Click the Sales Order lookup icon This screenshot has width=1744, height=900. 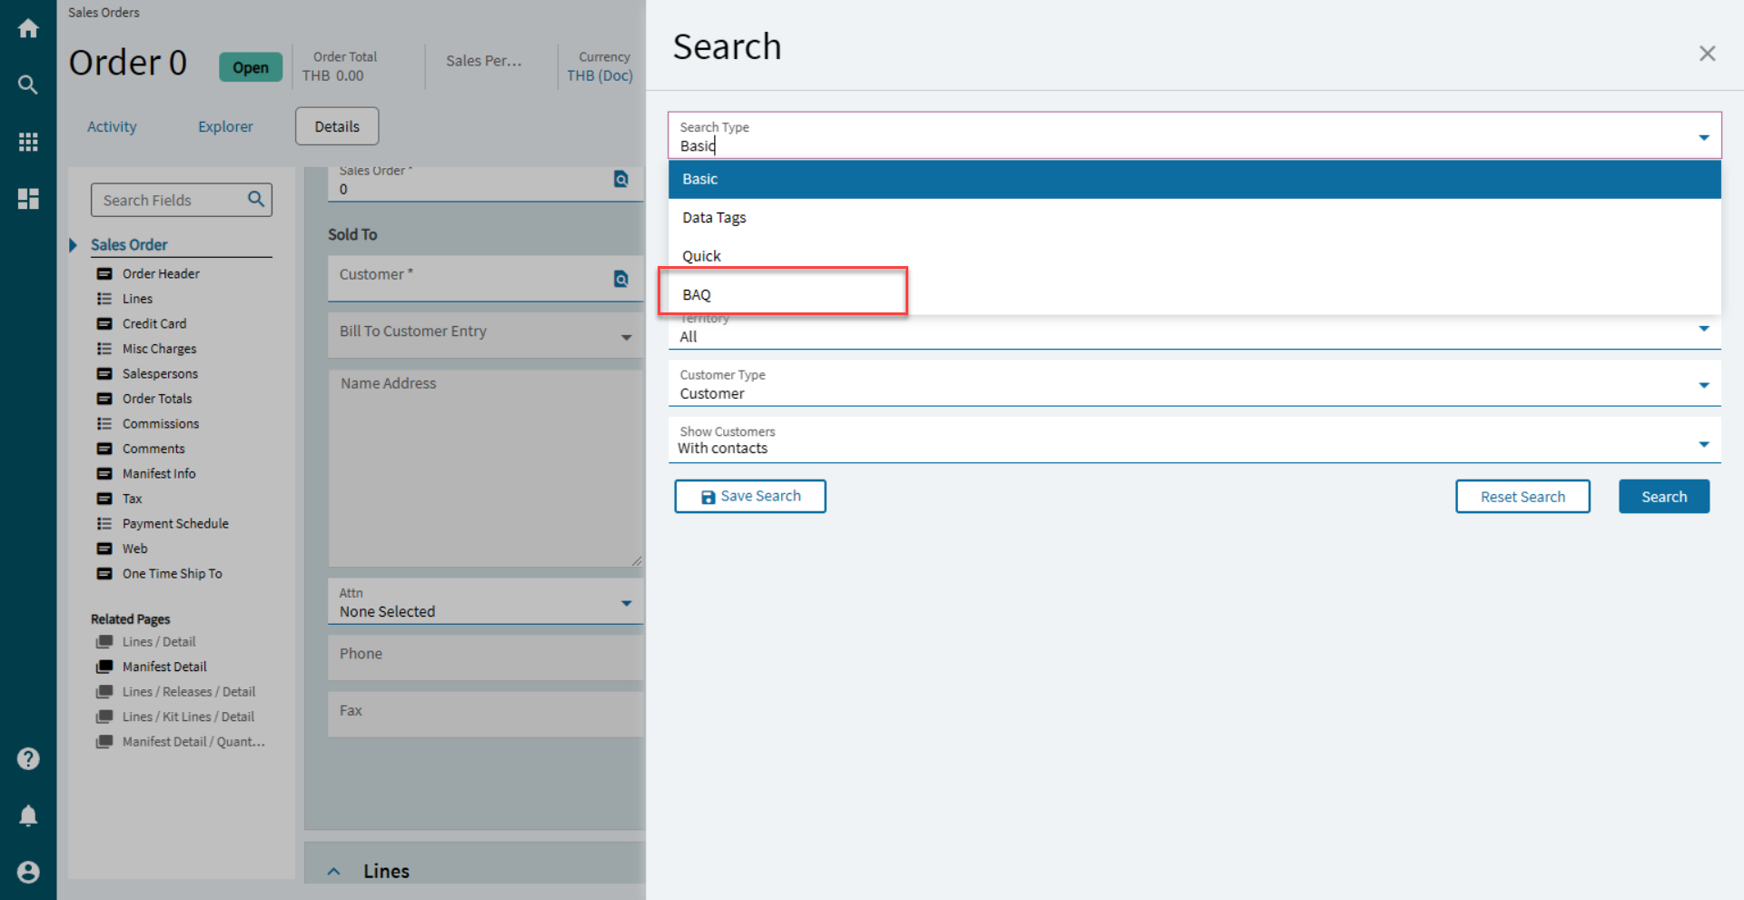621,179
